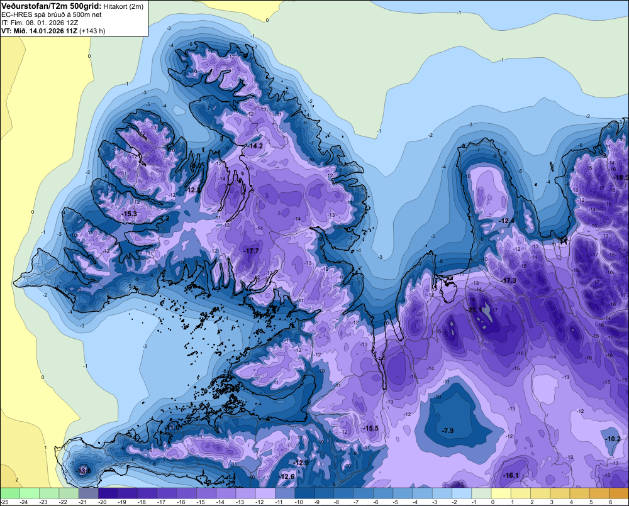Click the bold -7.9 value in blue patch
This screenshot has width=629, height=506.
pos(447,431)
